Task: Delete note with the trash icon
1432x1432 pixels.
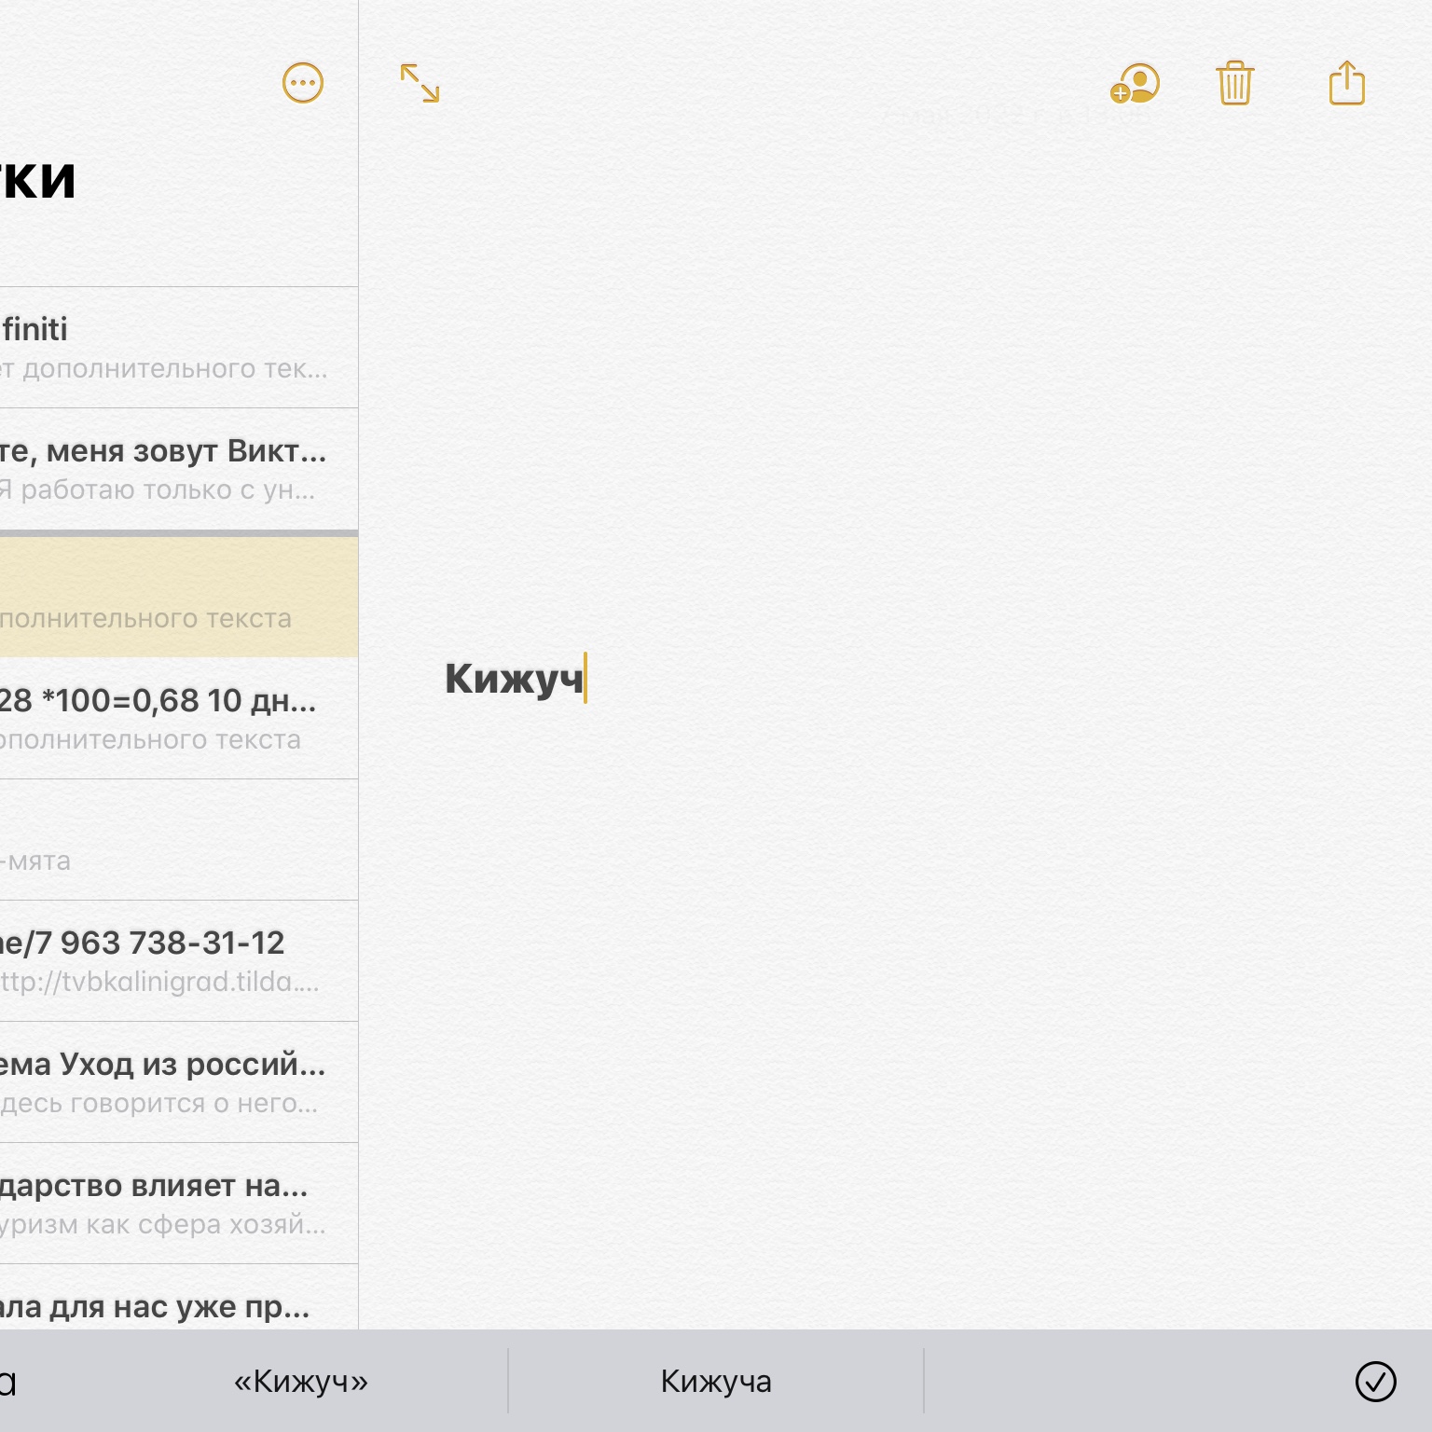Action: tap(1234, 84)
